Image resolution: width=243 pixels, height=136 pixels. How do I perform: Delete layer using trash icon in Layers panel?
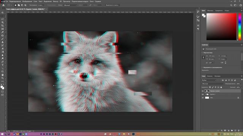pos(239,131)
